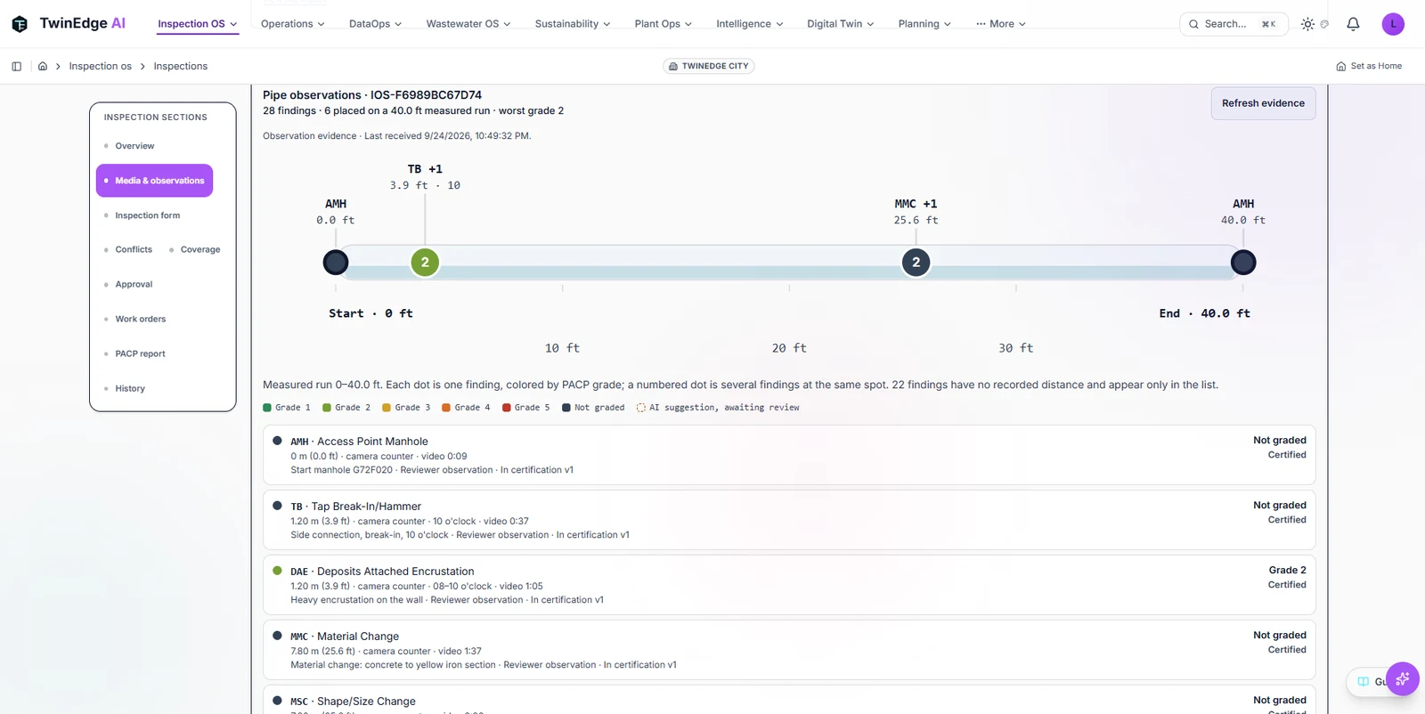This screenshot has width=1425, height=714.
Task: Expand the Sustainability menu
Action: pos(573,24)
